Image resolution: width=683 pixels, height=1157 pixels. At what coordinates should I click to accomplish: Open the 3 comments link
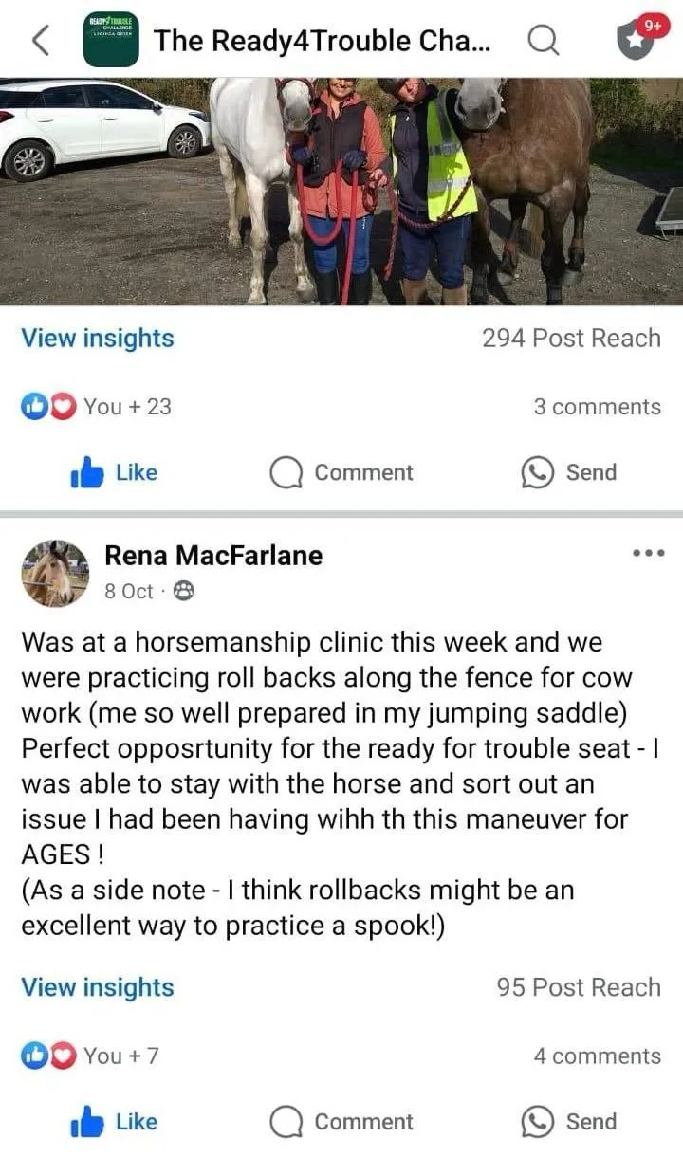[597, 407]
